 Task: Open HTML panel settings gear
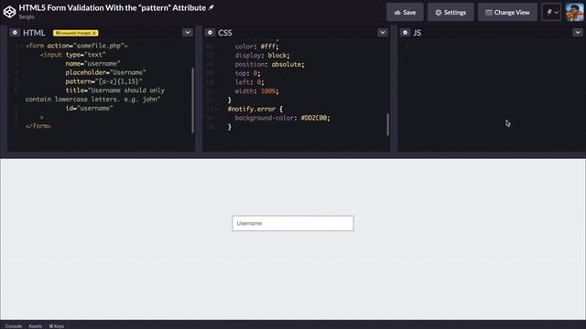tap(15, 33)
